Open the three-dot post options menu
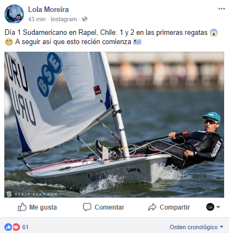The image size is (229, 233). (221, 9)
